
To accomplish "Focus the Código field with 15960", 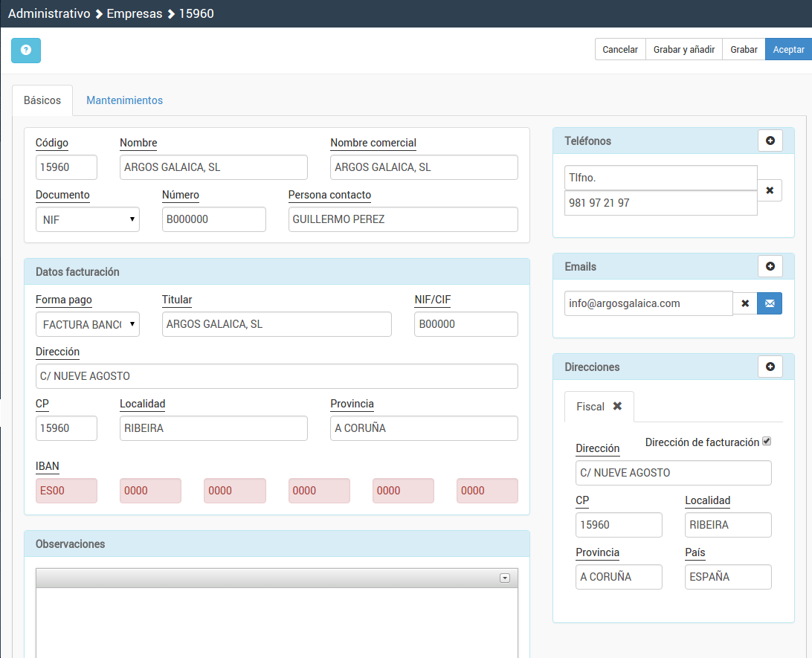I will tap(66, 167).
